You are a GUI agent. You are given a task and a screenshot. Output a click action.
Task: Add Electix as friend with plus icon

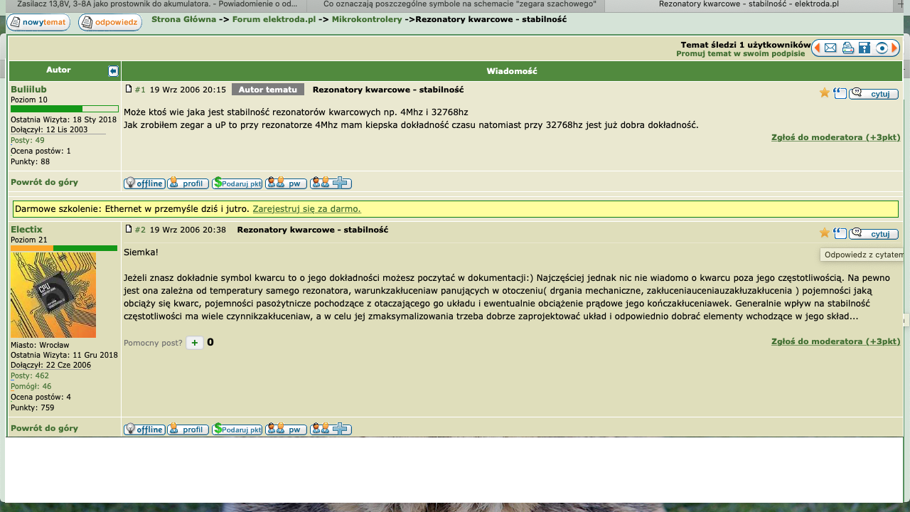(331, 429)
